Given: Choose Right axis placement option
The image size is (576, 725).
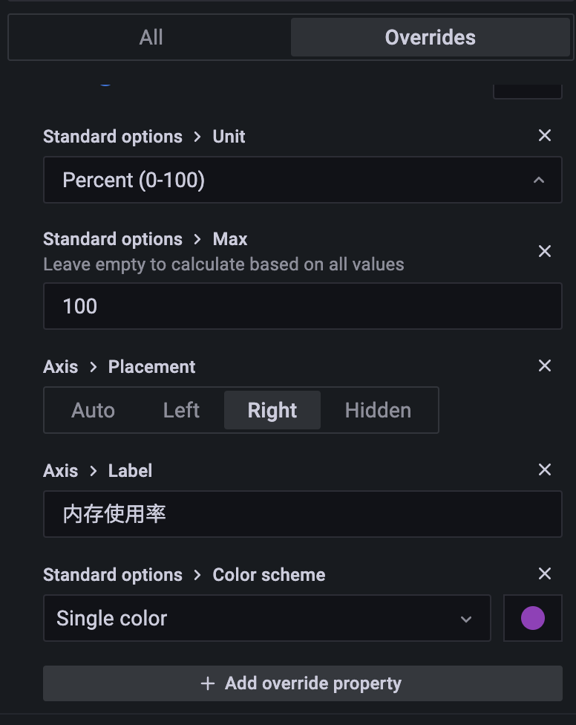Looking at the screenshot, I should (x=272, y=410).
